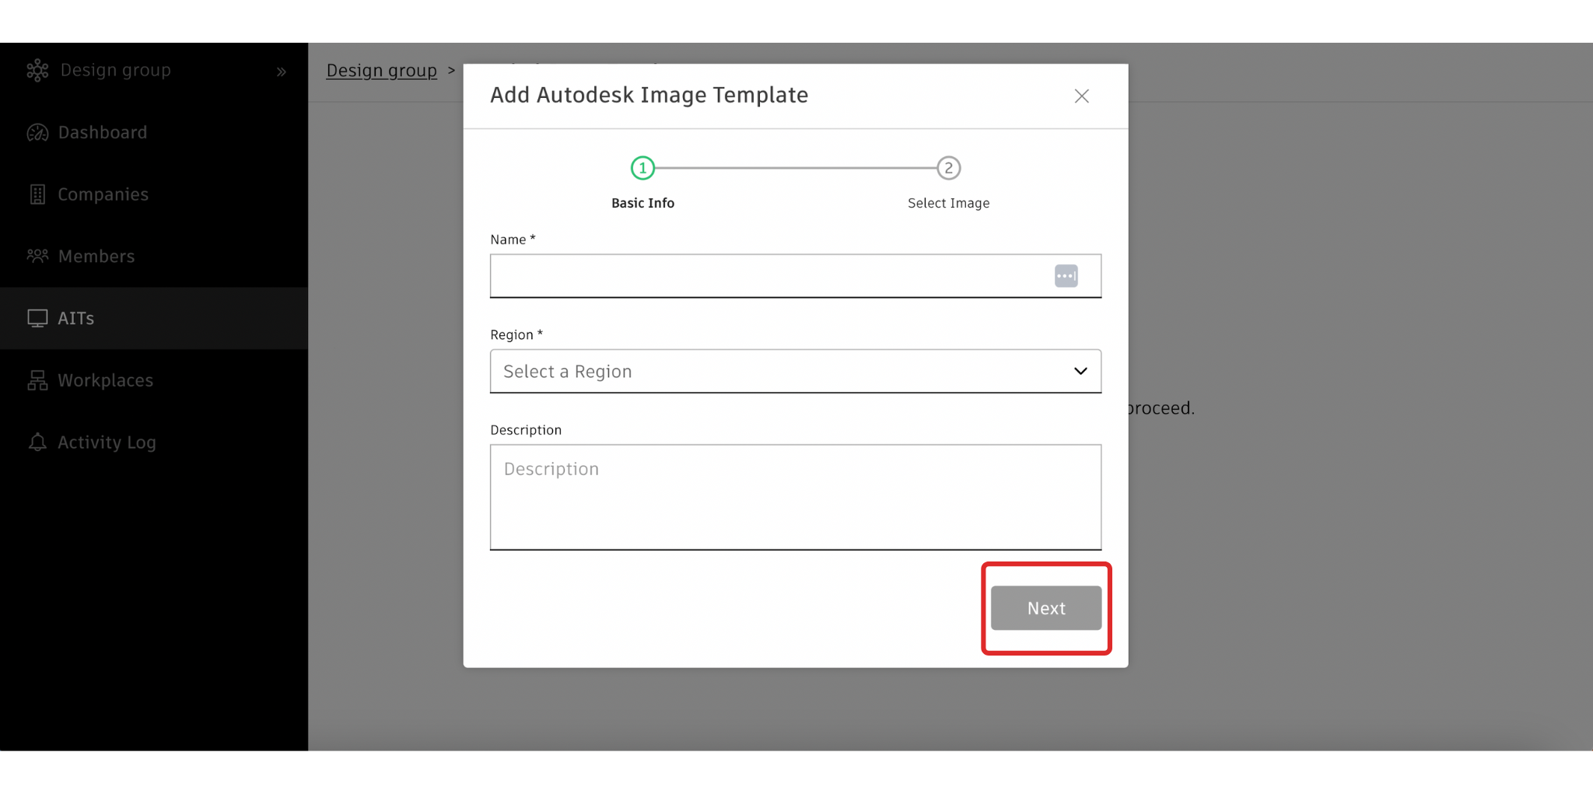Click the Select Image step label
Screen dimensions: 1593x794
click(x=948, y=203)
